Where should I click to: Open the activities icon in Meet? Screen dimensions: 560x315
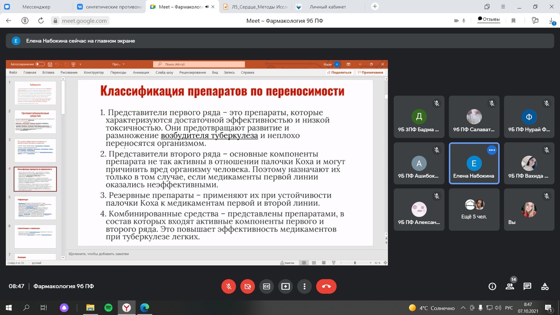coord(545,287)
